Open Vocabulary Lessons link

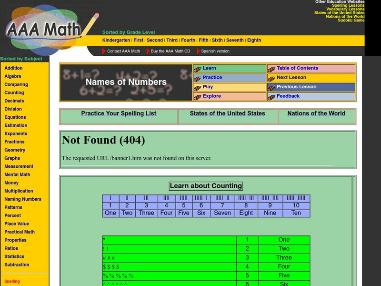pyautogui.click(x=345, y=9)
